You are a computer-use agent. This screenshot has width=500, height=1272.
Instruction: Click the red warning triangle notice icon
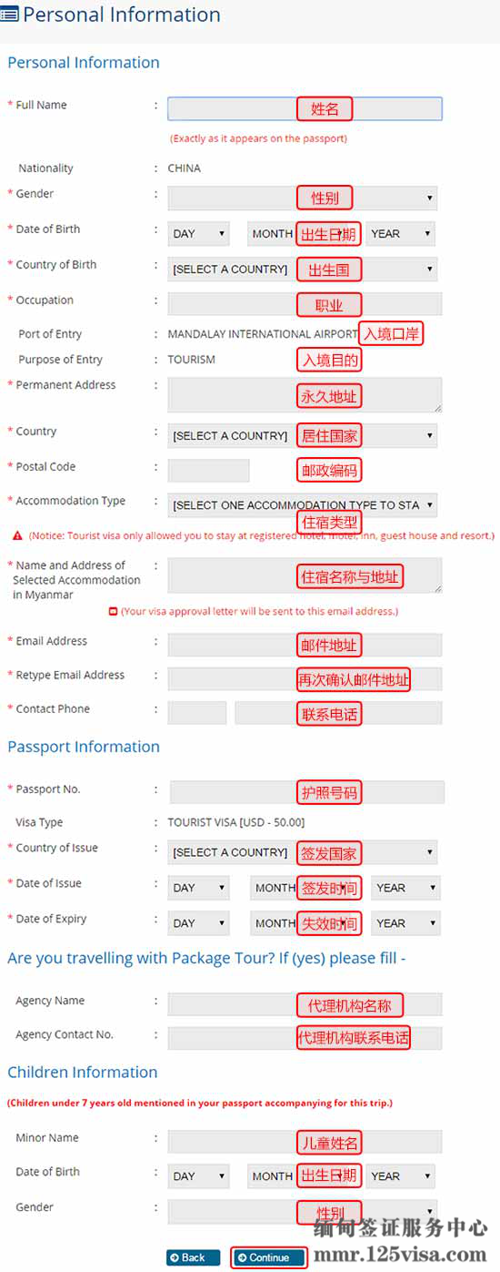(x=17, y=535)
